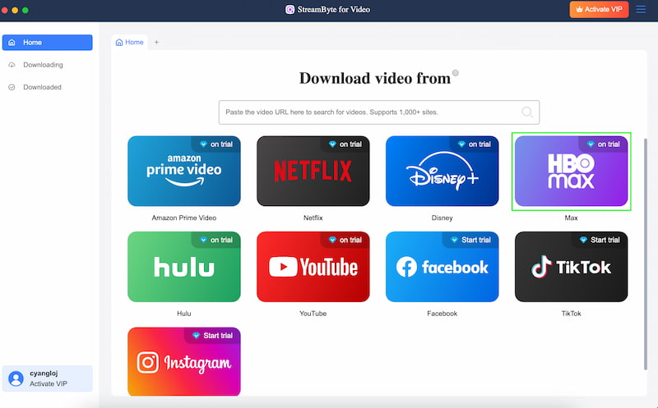658x408 pixels.
Task: Click the Downloading cloud icon in sidebar
Action: click(x=12, y=65)
